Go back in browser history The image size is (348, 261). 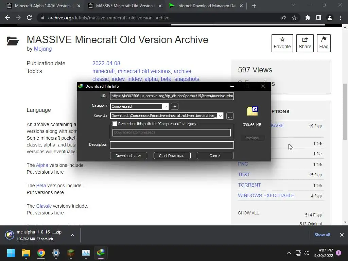pyautogui.click(x=7, y=18)
